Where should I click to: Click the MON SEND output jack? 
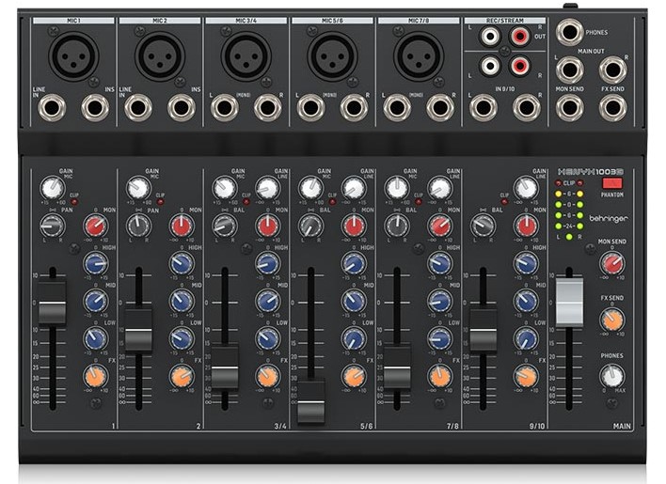[570, 105]
